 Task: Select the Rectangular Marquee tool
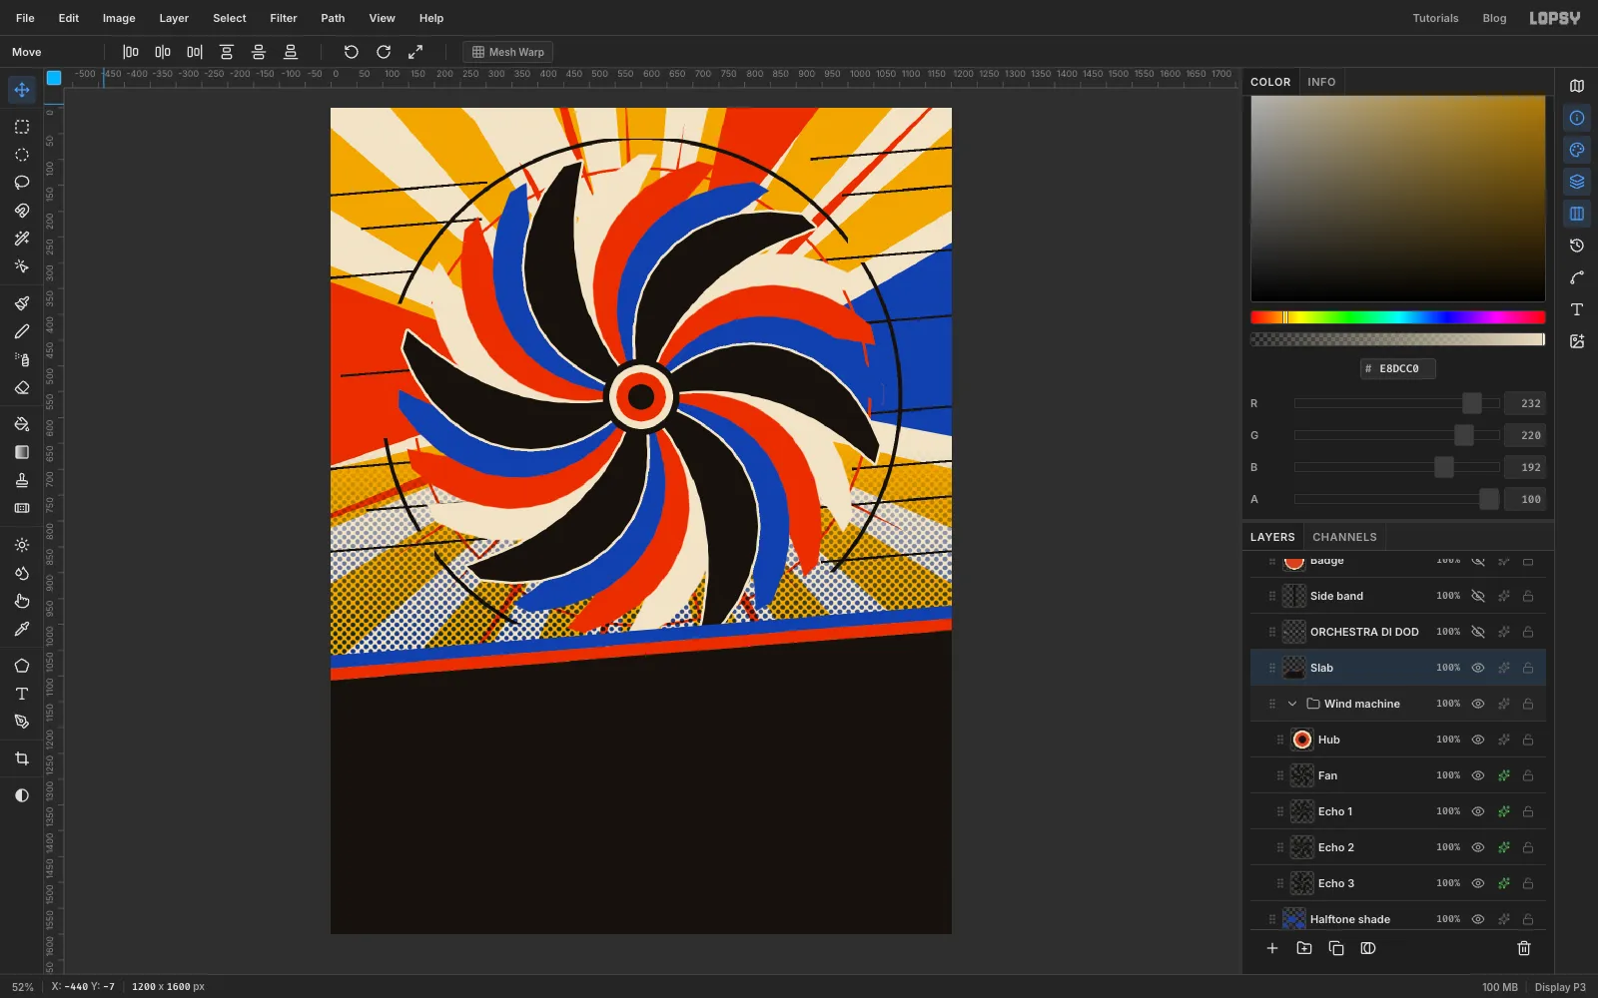pyautogui.click(x=22, y=127)
